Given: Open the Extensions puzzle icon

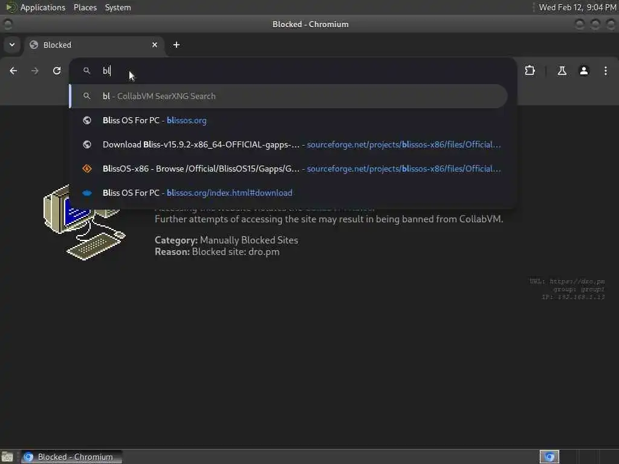Looking at the screenshot, I should (x=530, y=71).
